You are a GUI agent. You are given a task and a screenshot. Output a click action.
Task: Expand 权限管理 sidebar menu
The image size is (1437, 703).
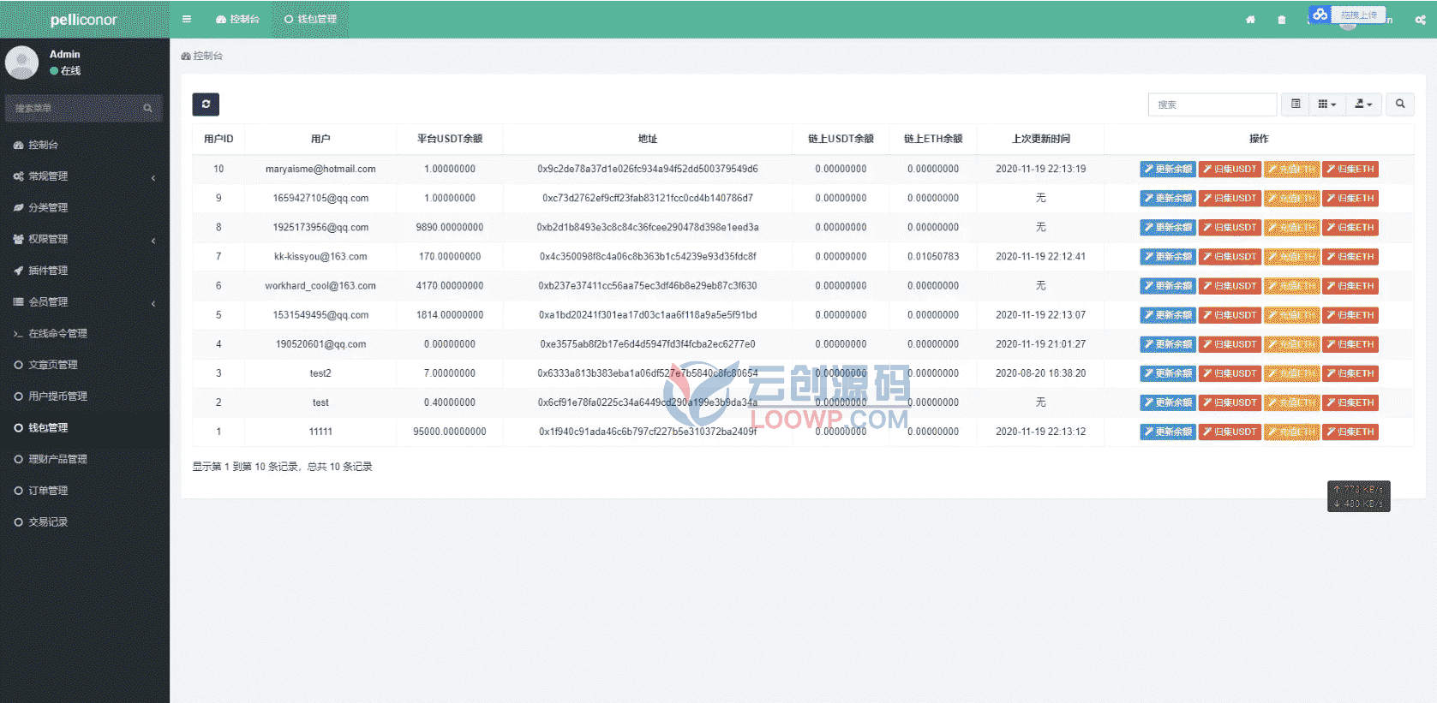pyautogui.click(x=84, y=239)
